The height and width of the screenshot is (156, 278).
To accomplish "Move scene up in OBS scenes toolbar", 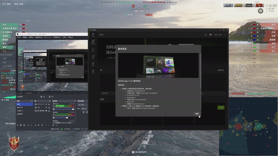I will click(28, 125).
